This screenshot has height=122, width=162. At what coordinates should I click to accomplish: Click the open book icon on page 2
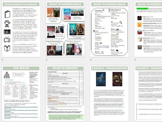[x=7, y=48]
